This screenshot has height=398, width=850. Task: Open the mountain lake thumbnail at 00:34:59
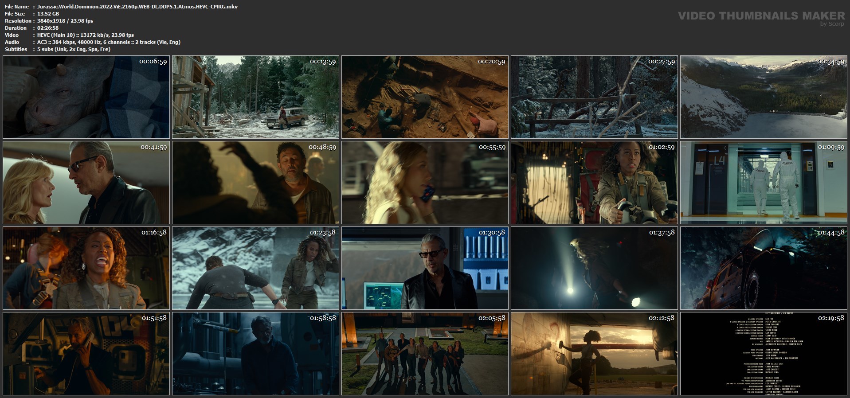pyautogui.click(x=764, y=97)
